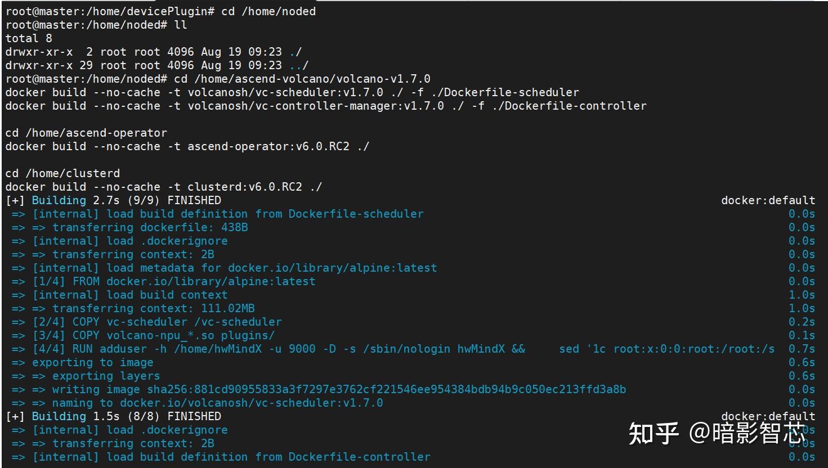Click the 'total 8' output line

[29, 38]
